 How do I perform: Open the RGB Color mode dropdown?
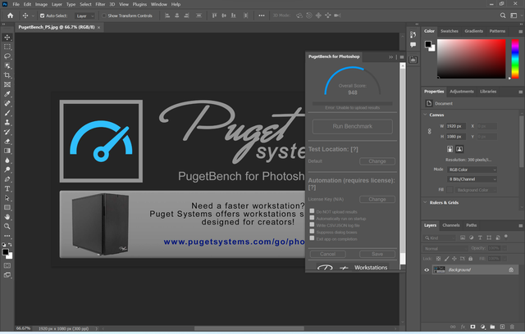point(472,169)
